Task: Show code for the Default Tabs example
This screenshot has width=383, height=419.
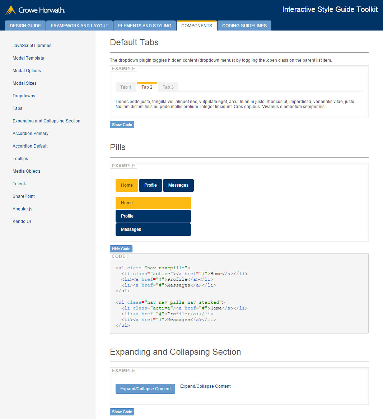Action: pos(122,124)
